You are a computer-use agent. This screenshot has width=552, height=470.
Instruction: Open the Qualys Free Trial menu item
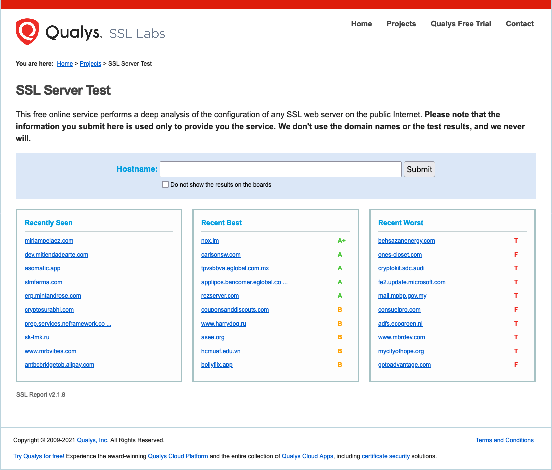461,24
